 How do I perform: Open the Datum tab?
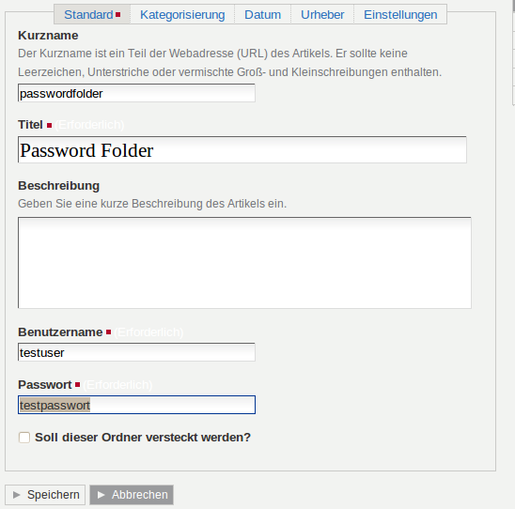(x=262, y=15)
